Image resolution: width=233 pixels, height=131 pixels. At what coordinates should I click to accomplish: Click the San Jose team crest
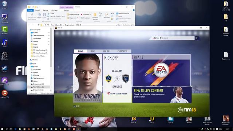click(x=126, y=79)
